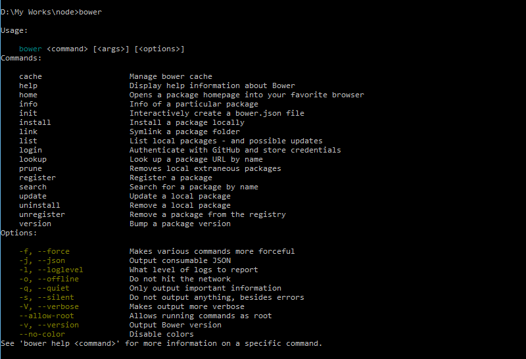Click the cyan 'bower' word in usage line
Viewport: 526px width, 359px height.
[x=31, y=49]
